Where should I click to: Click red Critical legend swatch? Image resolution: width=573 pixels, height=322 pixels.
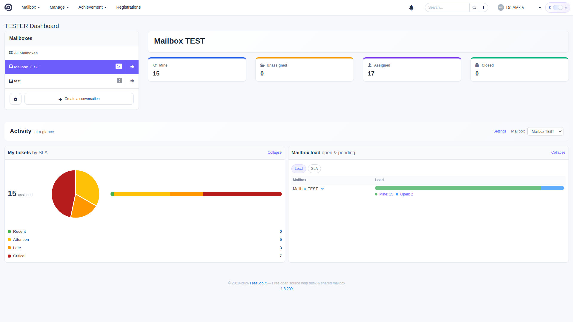click(9, 256)
